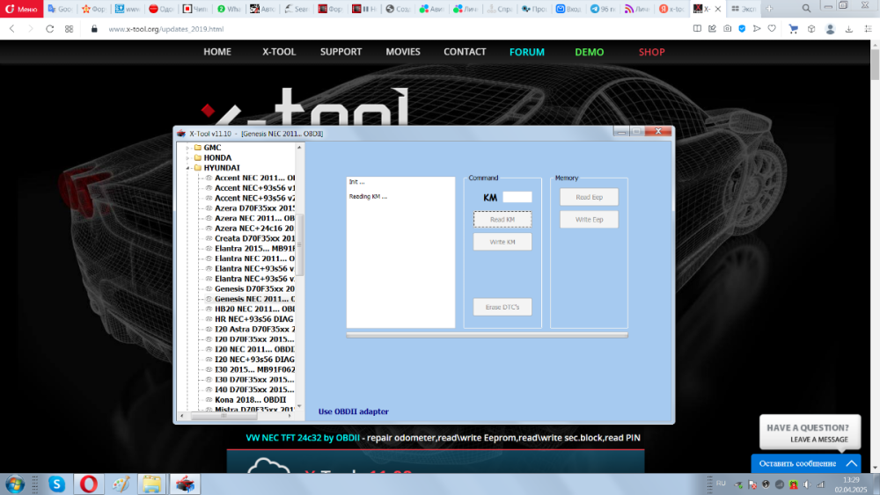Go to the FORUM navigation item
Screen dimensions: 880x495
click(x=526, y=52)
